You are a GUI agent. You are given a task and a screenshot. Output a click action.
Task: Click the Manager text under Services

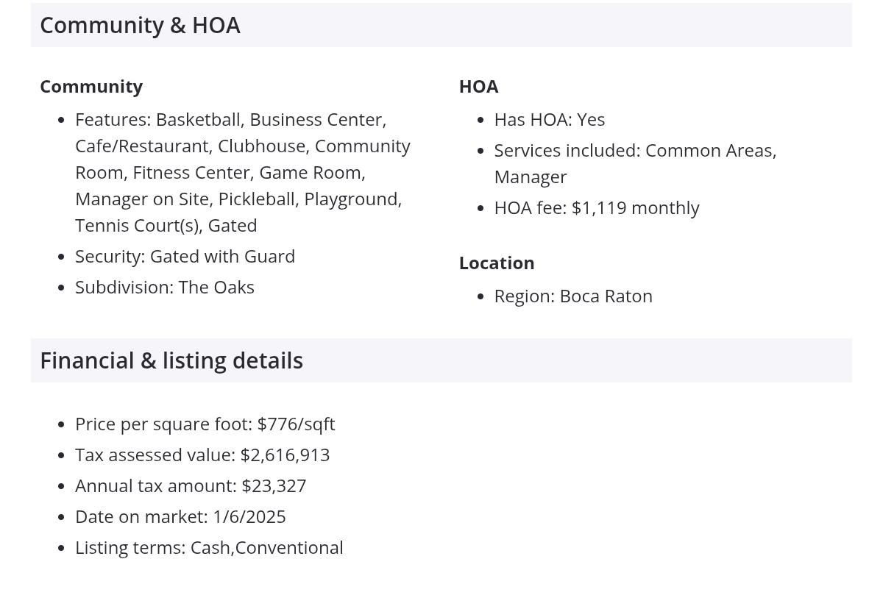coord(531,177)
